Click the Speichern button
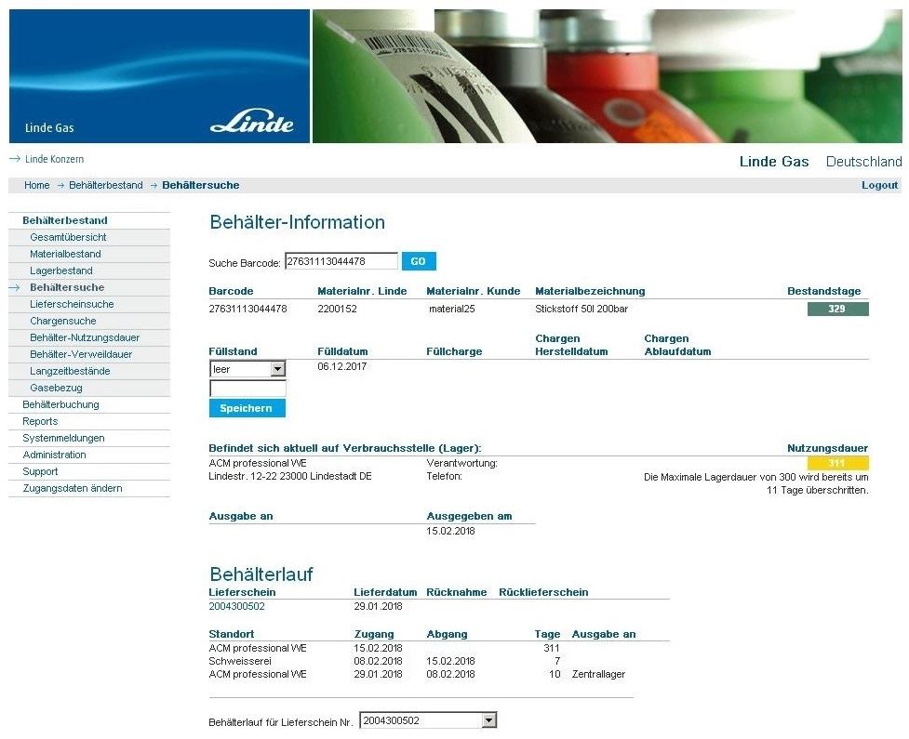 coord(247,408)
